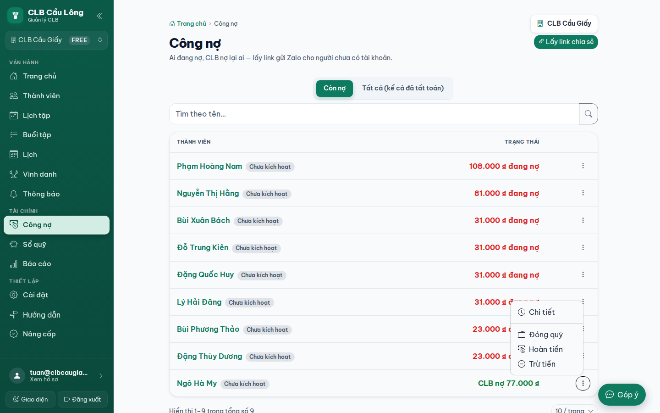Choose Chi tiết in context menu
Screen dimensions: 660x413
(x=547, y=312)
